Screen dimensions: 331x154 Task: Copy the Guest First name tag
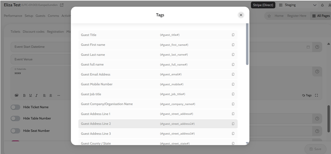tap(233, 45)
